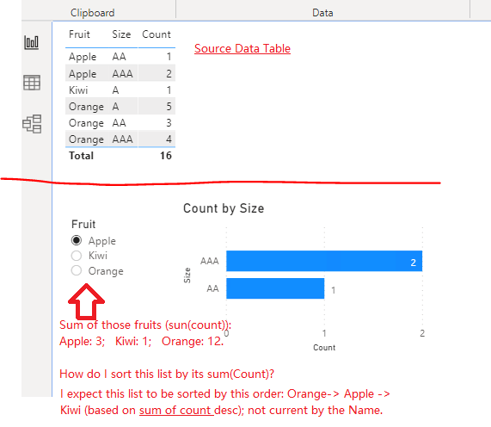Click the AA bar in chart
This screenshot has height=427, width=491.
[275, 288]
